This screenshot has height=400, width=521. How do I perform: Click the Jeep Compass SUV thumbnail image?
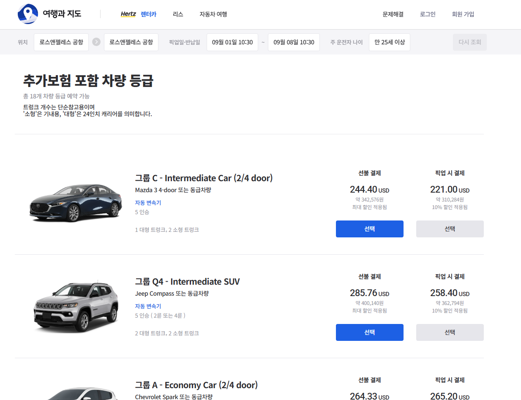[x=76, y=306]
